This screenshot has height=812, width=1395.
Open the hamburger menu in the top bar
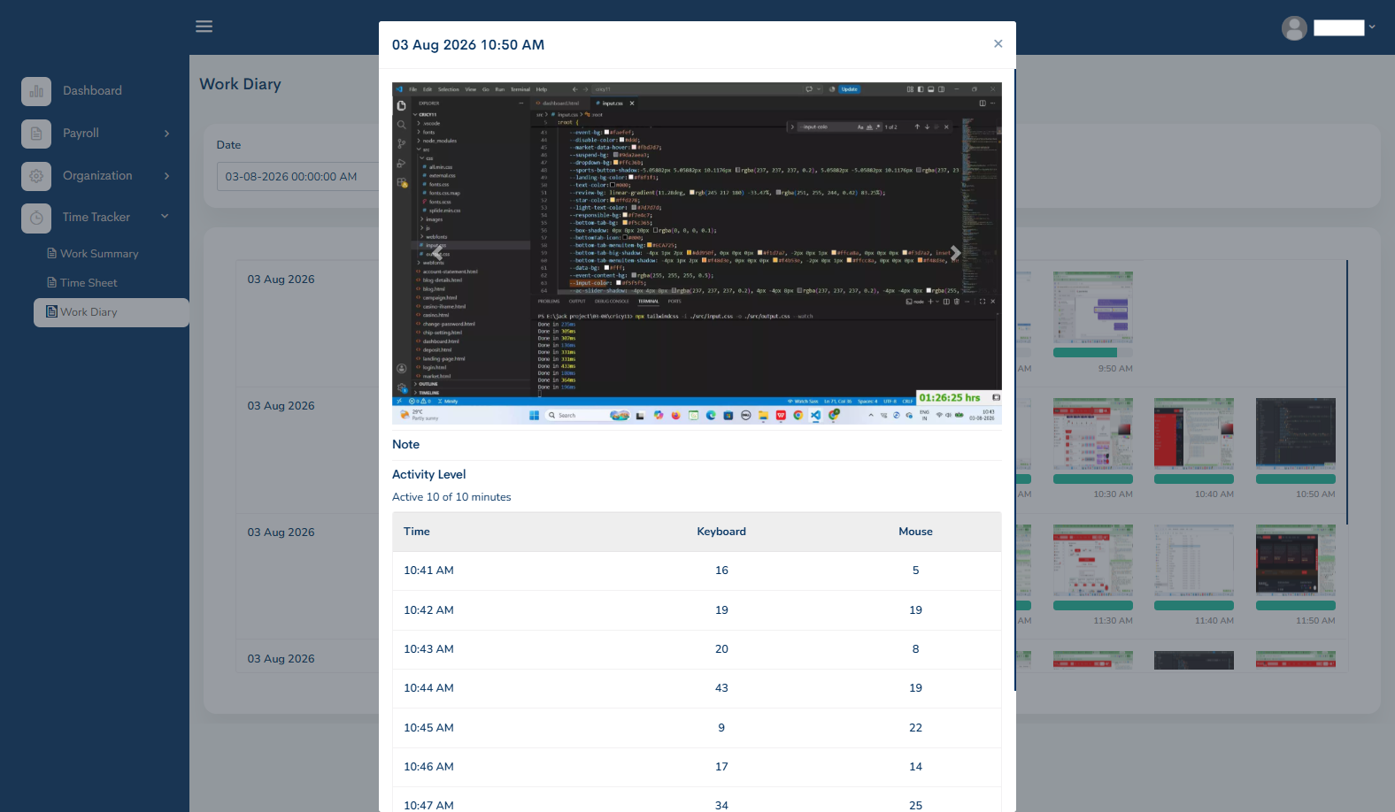point(204,27)
